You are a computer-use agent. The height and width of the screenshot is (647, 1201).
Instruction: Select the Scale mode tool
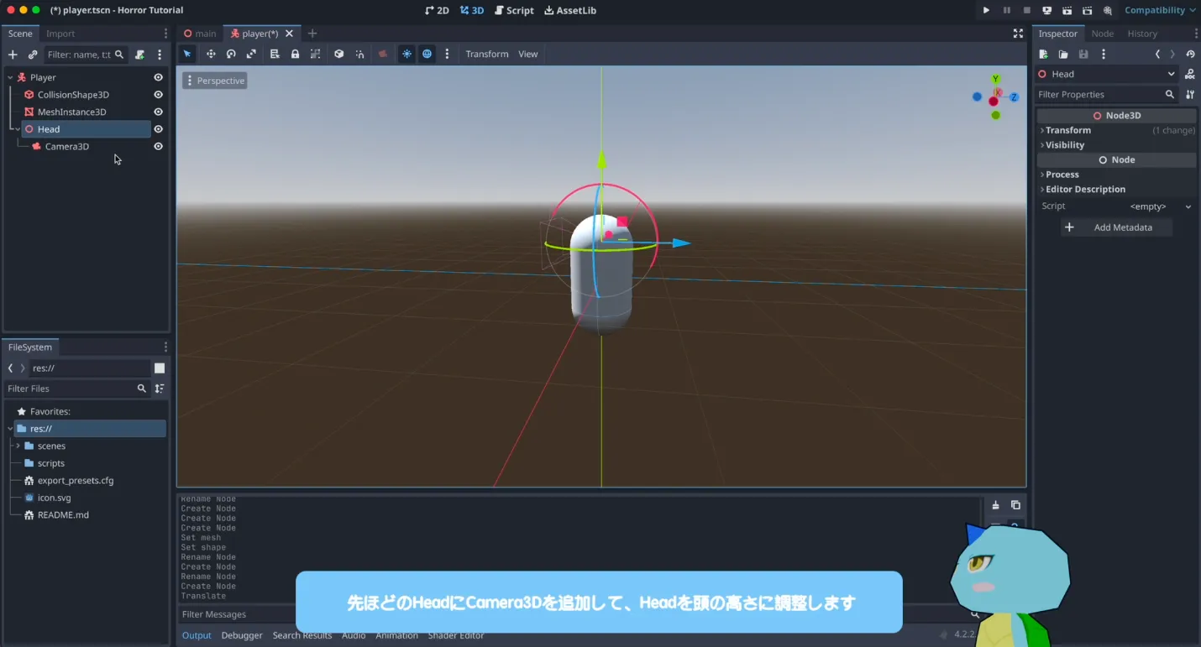[x=251, y=54]
